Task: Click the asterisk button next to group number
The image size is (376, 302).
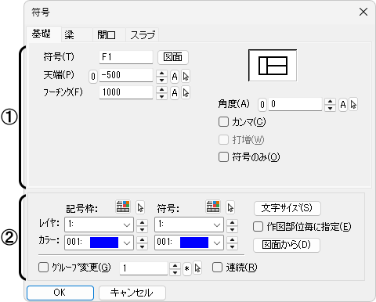Action: click(x=186, y=268)
